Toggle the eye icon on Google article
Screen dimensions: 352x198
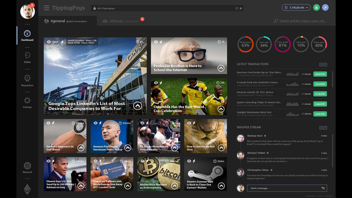tap(49, 42)
